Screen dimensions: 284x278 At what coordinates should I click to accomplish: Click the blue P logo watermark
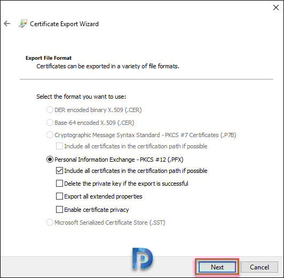pos(143,259)
